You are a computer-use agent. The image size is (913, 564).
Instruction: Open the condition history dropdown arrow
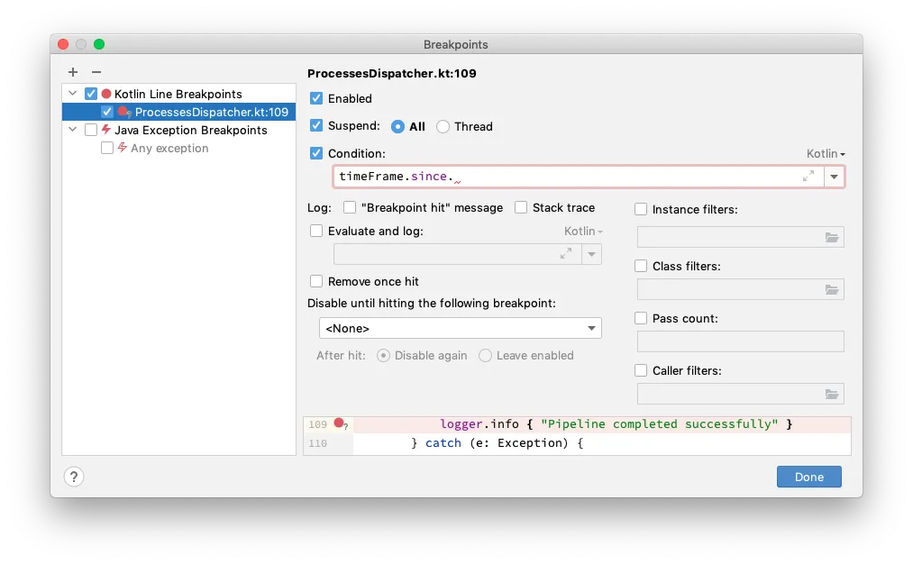pos(834,177)
